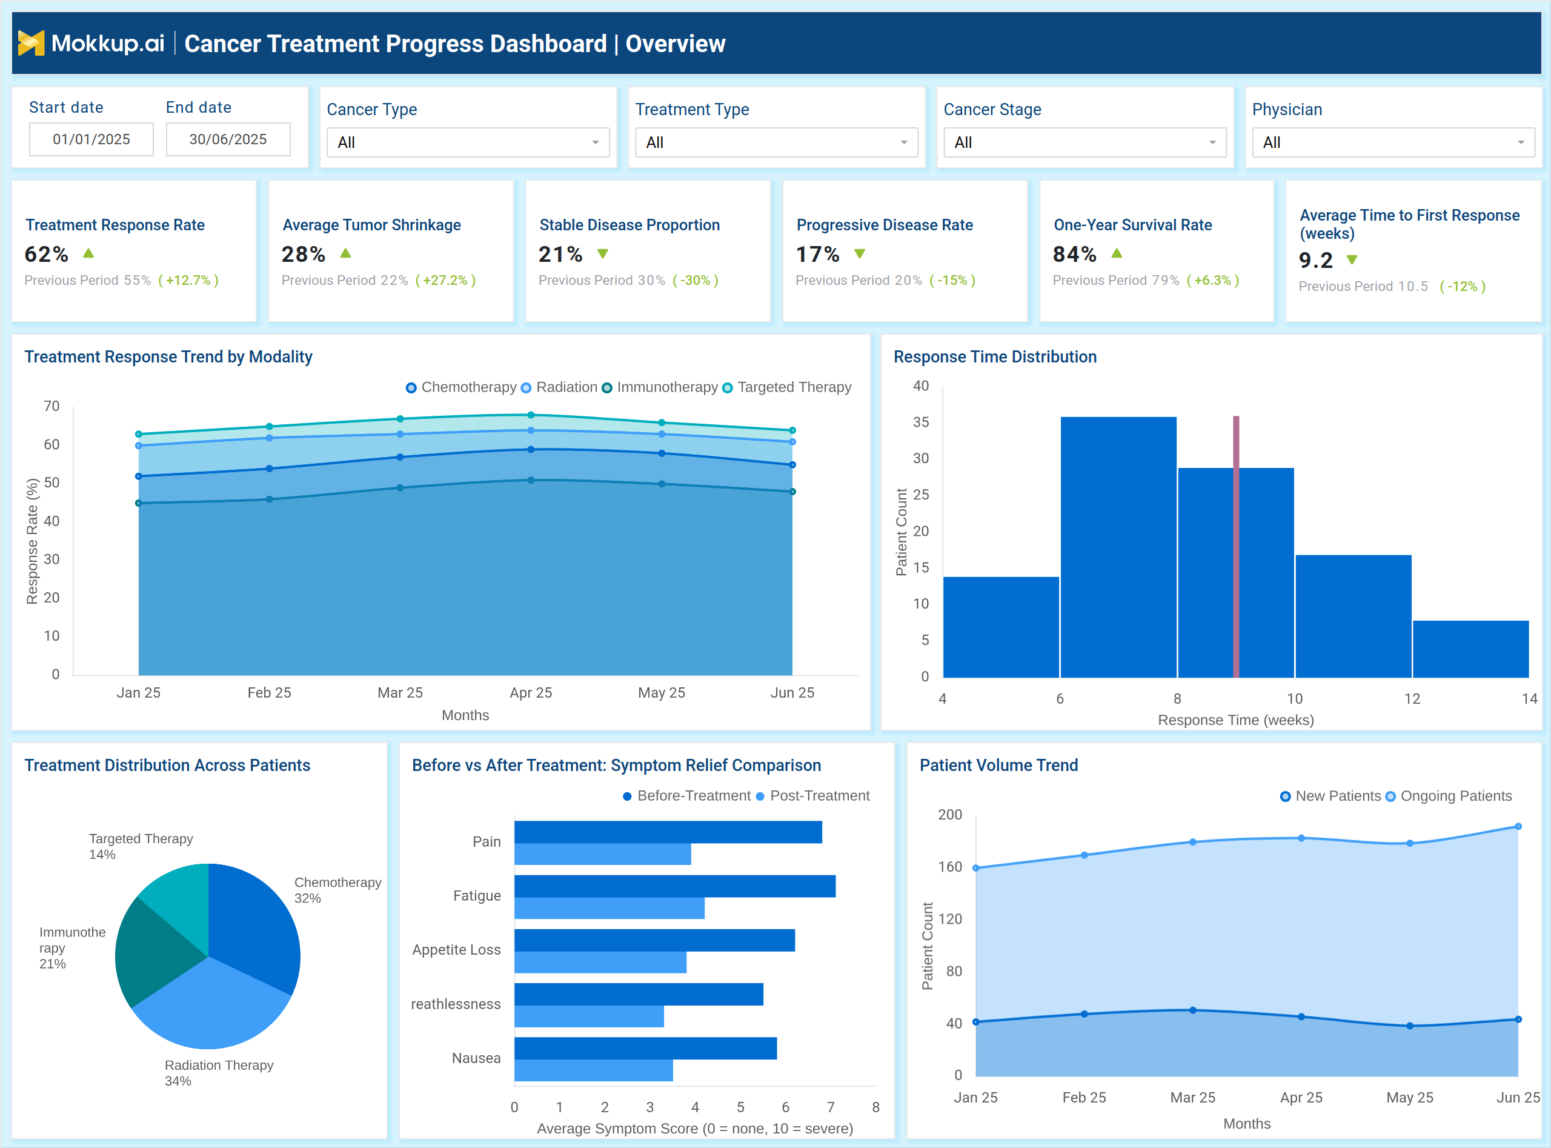Click the Targeted Therapy data point for Apr 25
Viewport: 1551px width, 1148px height.
[531, 415]
